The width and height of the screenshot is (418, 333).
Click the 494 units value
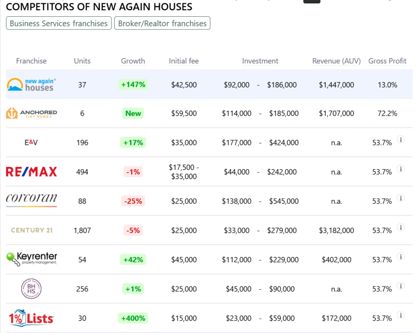pos(82,172)
